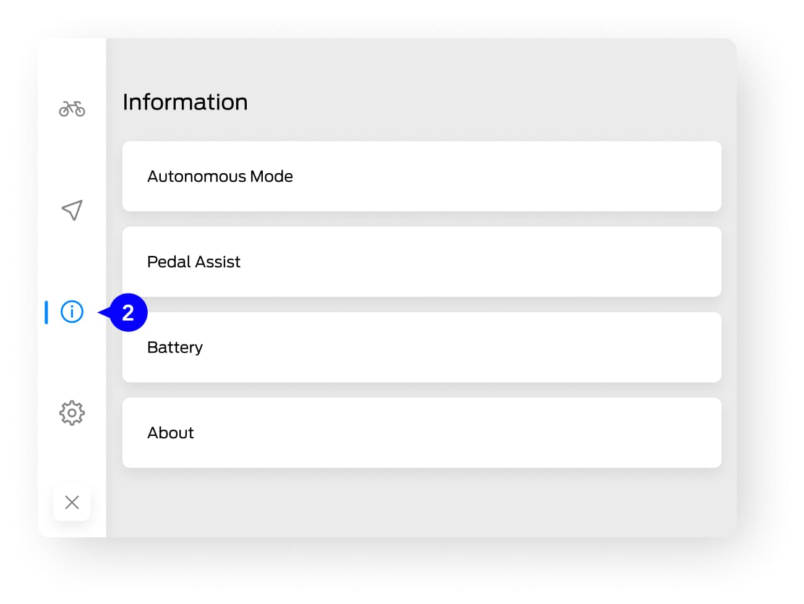Viewport: 804px width, 604px height.
Task: Click the Information heading
Action: 185,101
